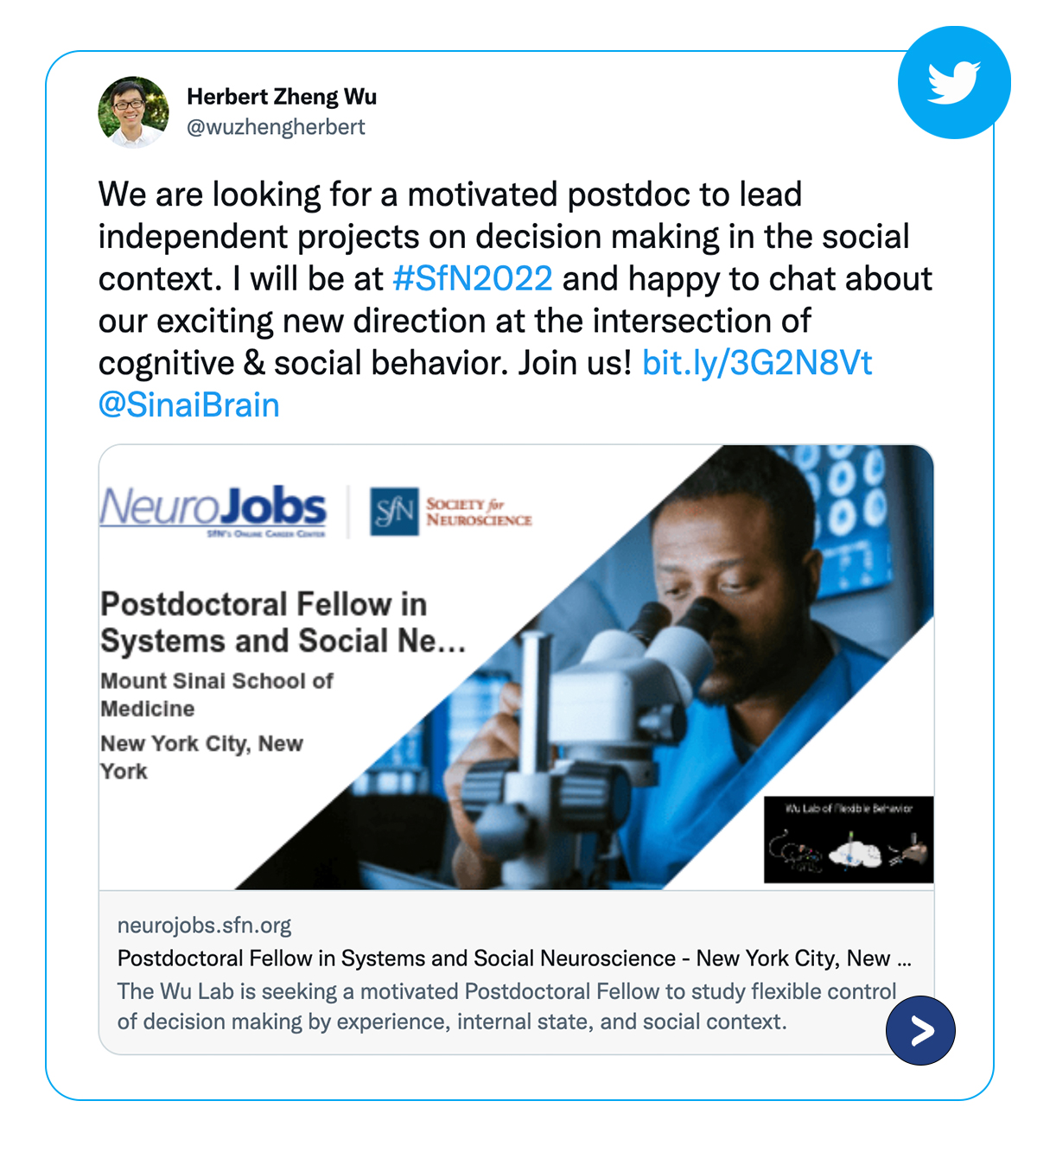Image resolution: width=1037 pixels, height=1152 pixels.
Task: Click the New York City, New York location
Action: [x=201, y=757]
